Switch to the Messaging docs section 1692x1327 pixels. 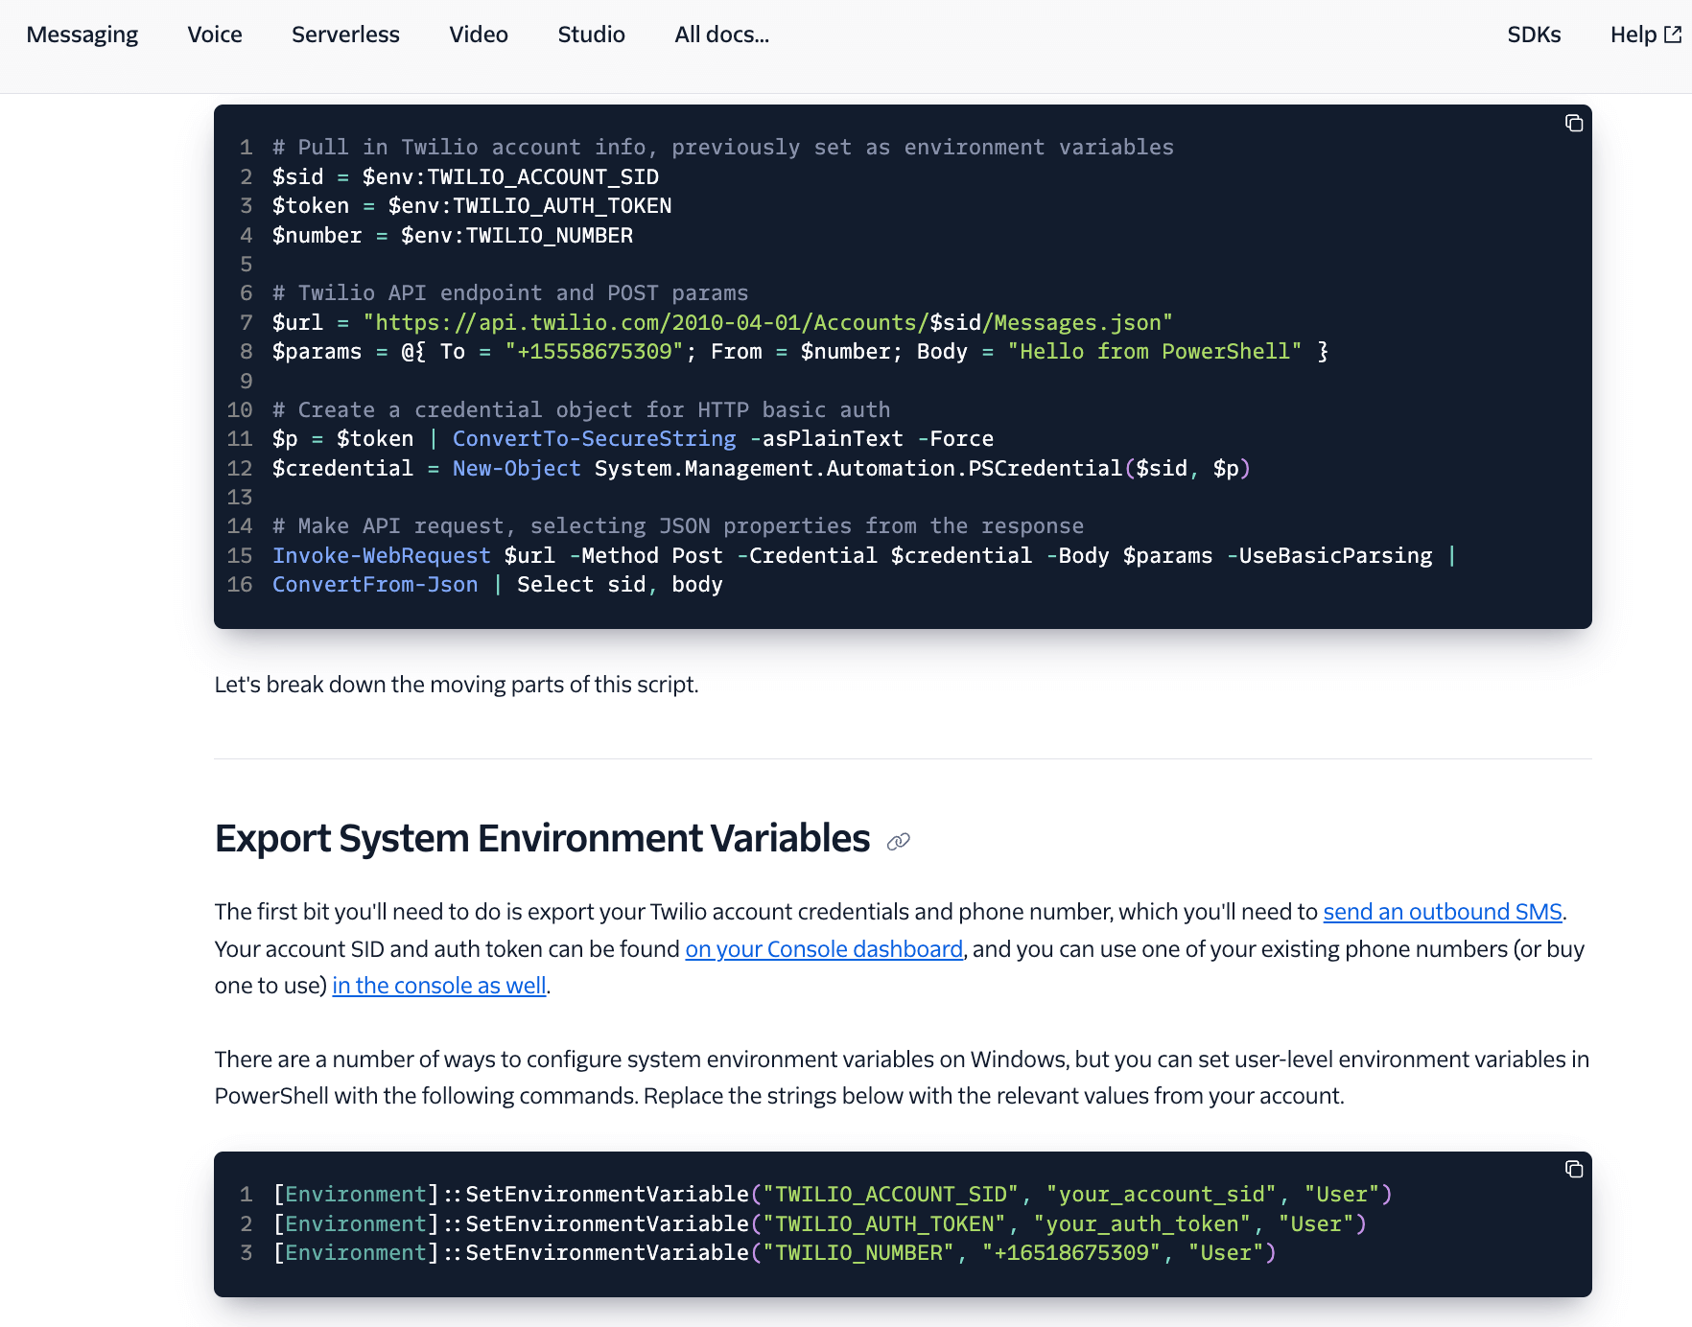[83, 35]
